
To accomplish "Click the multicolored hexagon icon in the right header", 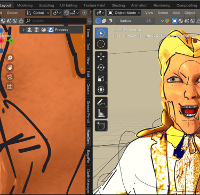I will [167, 21].
